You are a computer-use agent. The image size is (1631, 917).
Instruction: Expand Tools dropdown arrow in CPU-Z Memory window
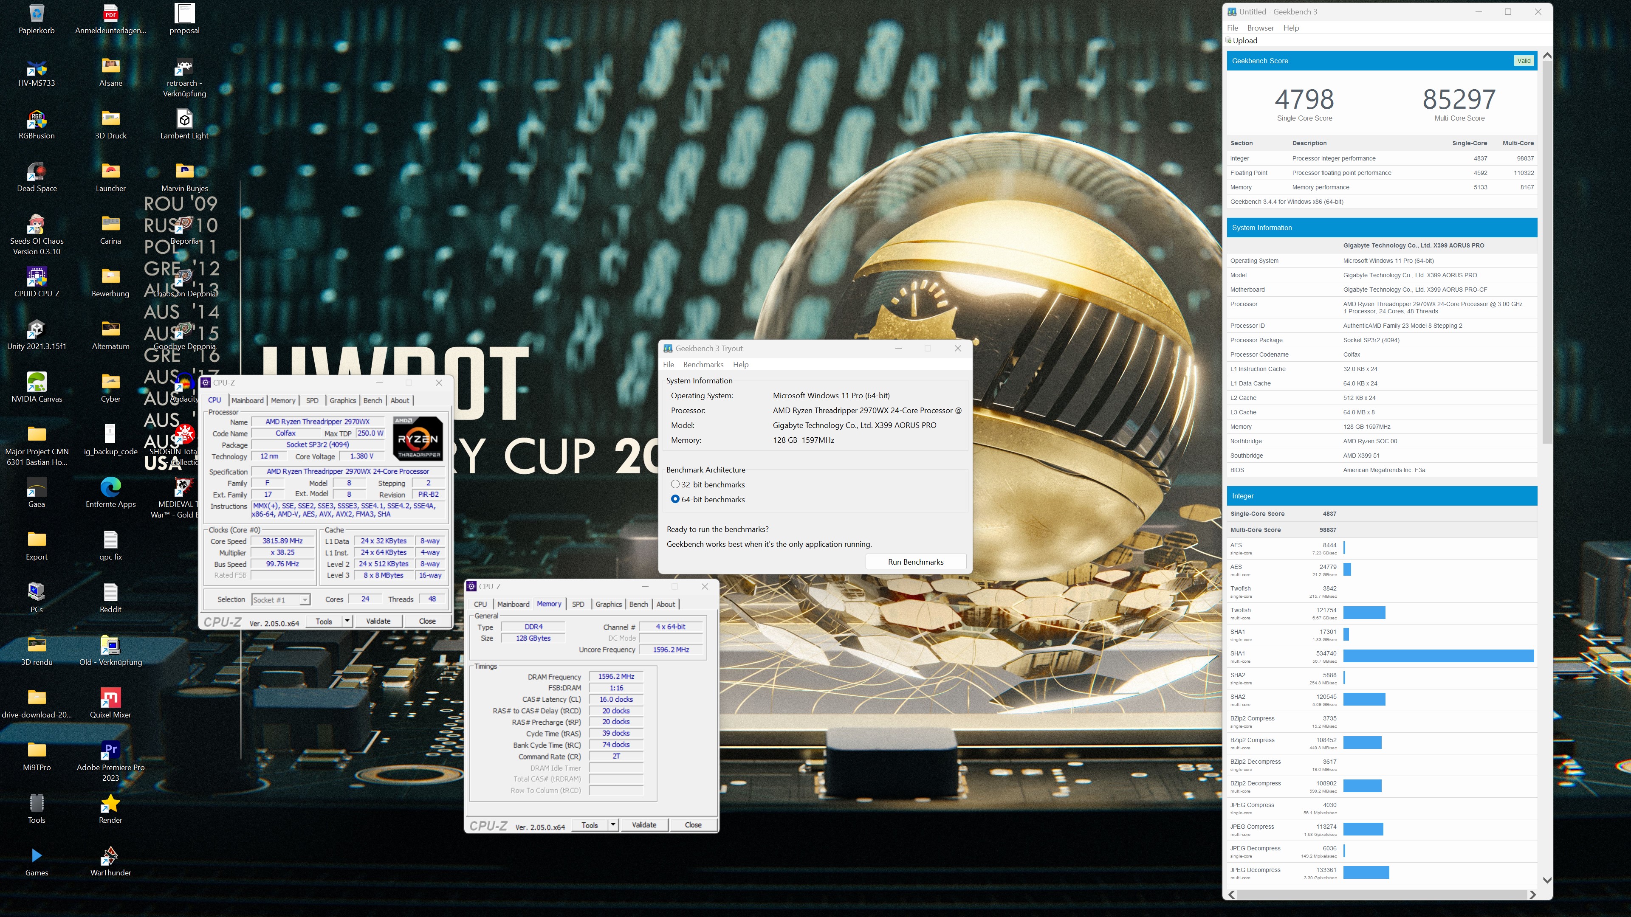tap(613, 824)
